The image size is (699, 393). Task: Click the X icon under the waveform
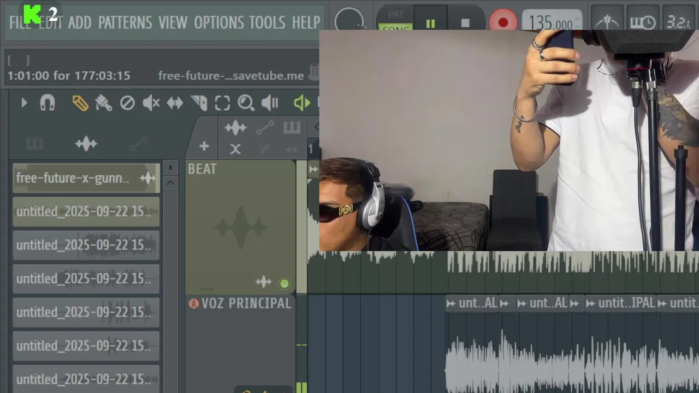pos(235,149)
